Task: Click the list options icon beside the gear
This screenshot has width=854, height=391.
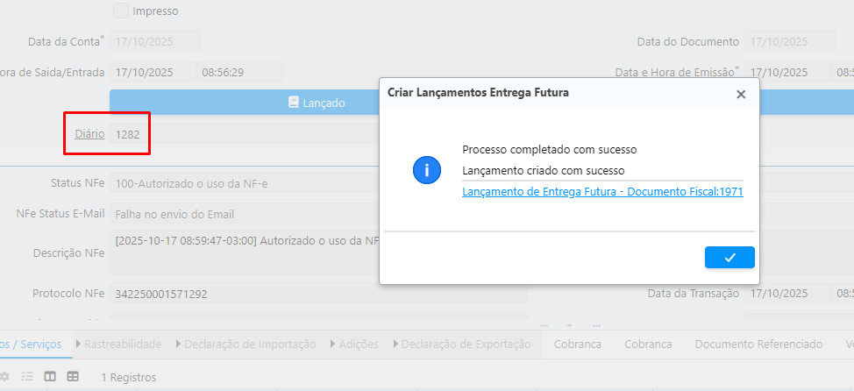Action: [x=27, y=377]
